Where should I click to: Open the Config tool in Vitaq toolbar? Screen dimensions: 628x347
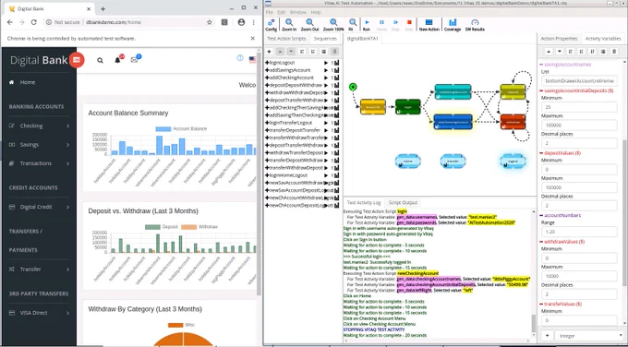coord(272,25)
